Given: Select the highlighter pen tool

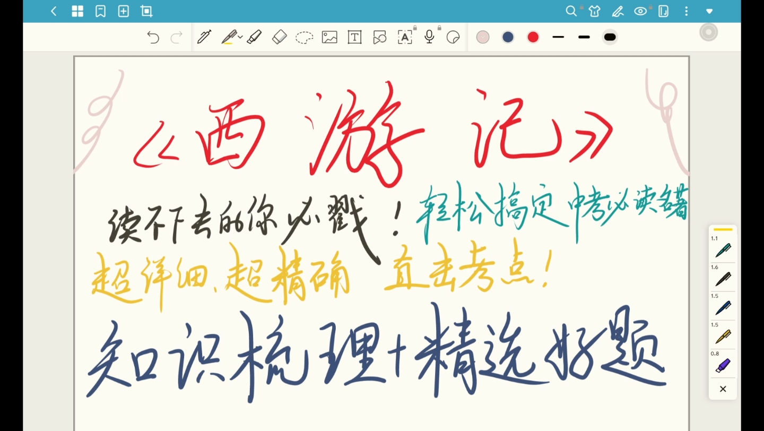Looking at the screenshot, I should (x=229, y=37).
